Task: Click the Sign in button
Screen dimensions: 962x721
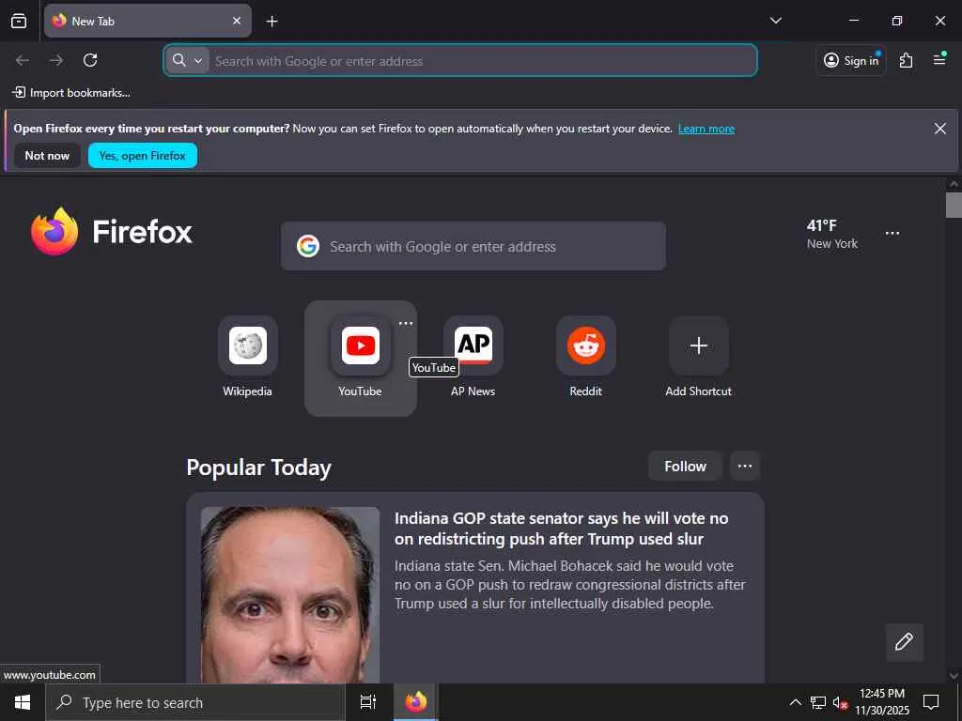Action: click(x=851, y=60)
